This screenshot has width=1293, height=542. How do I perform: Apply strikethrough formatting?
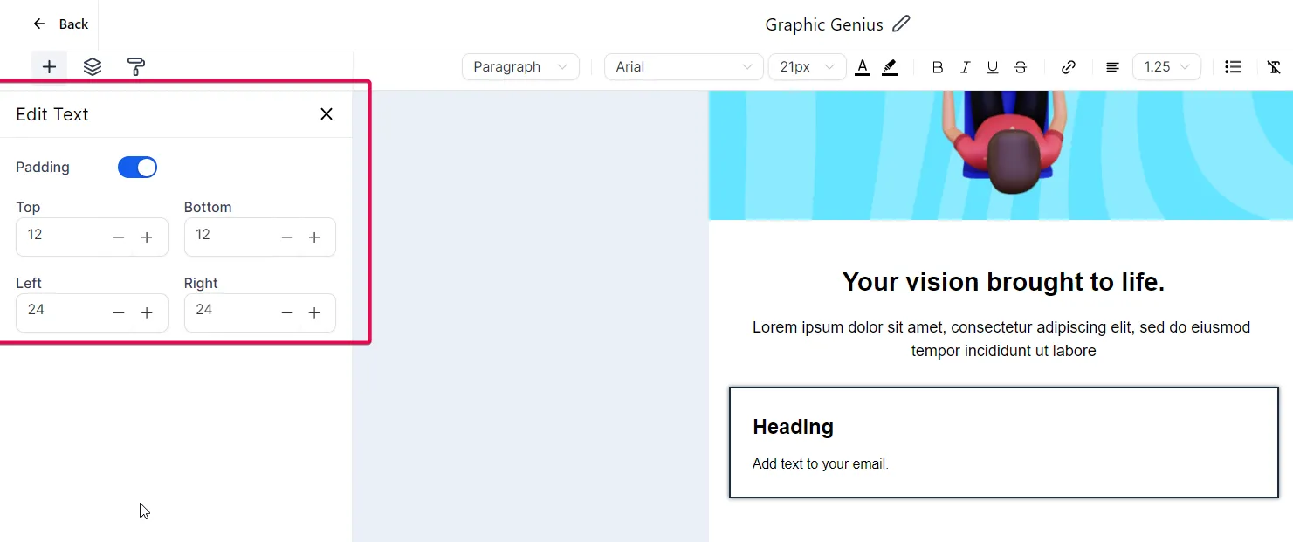coord(1021,67)
